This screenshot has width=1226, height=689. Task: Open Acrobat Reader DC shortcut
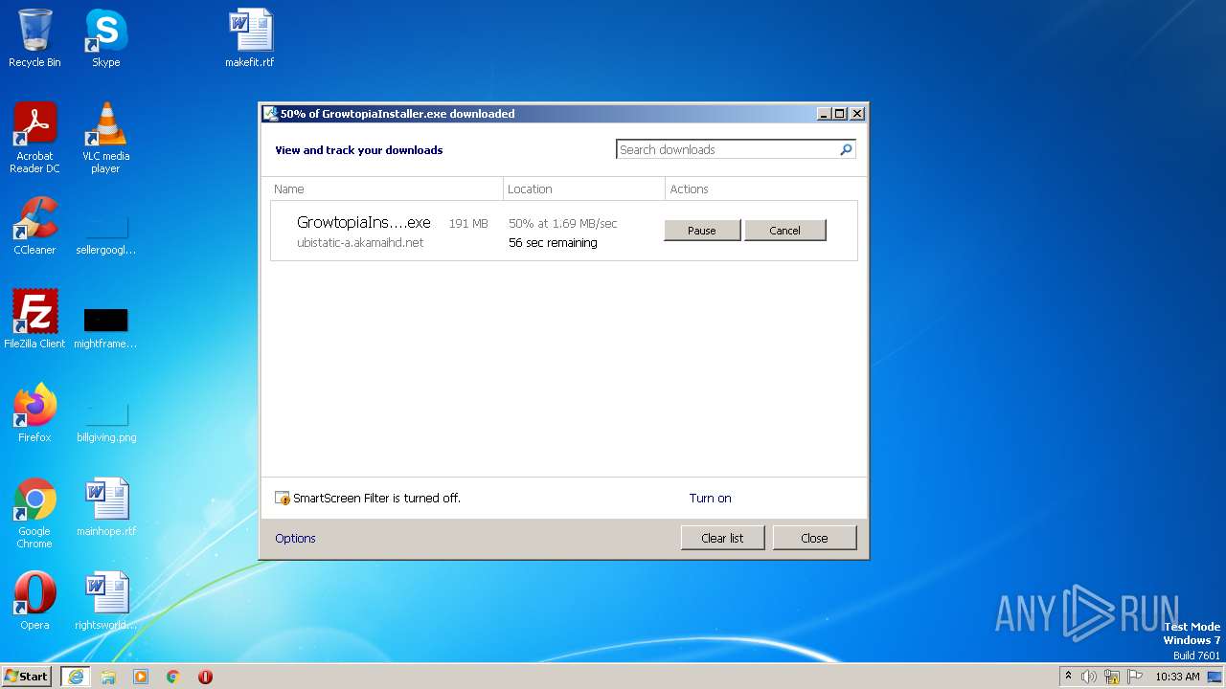tap(34, 138)
